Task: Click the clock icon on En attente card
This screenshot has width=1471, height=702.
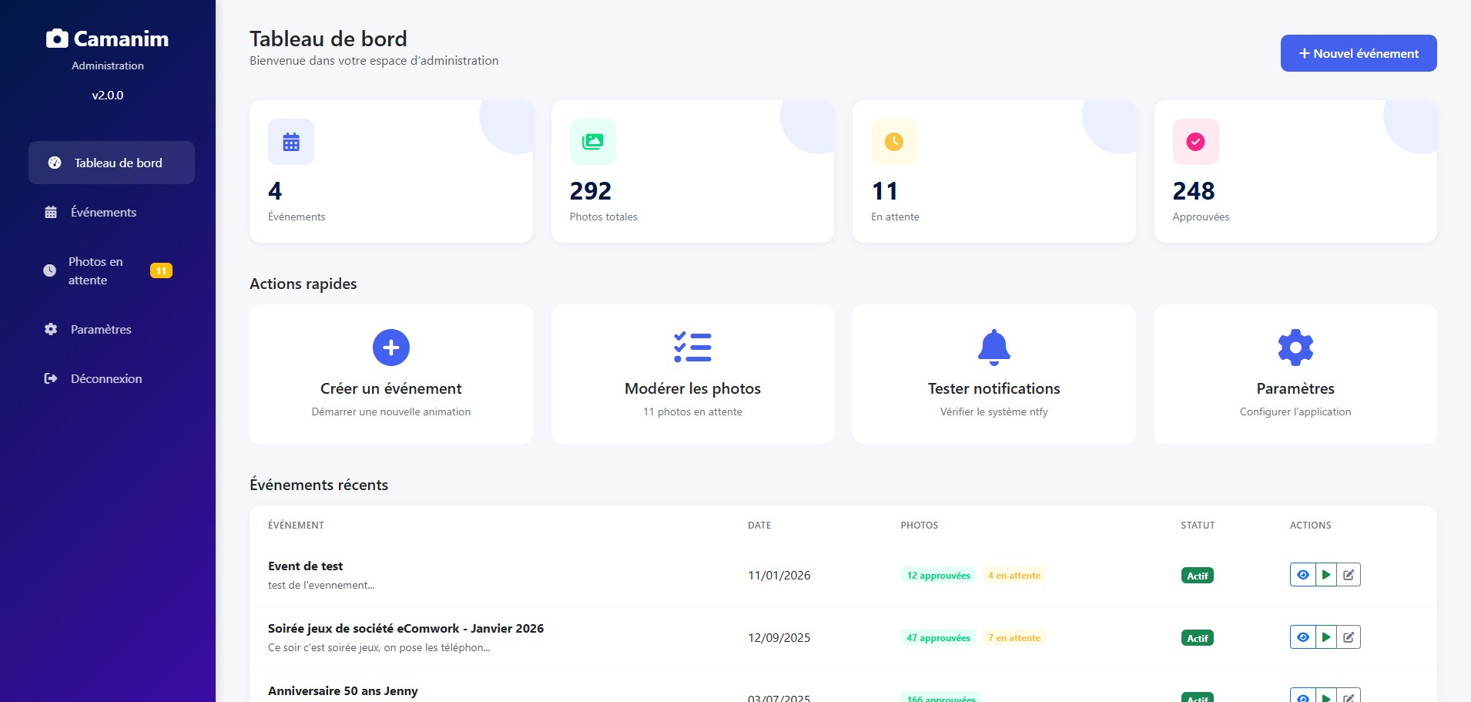Action: click(893, 142)
